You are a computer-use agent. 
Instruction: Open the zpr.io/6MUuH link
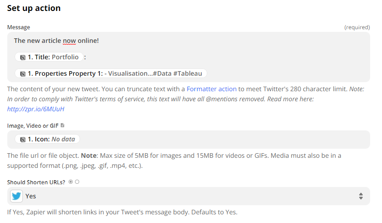(36, 109)
